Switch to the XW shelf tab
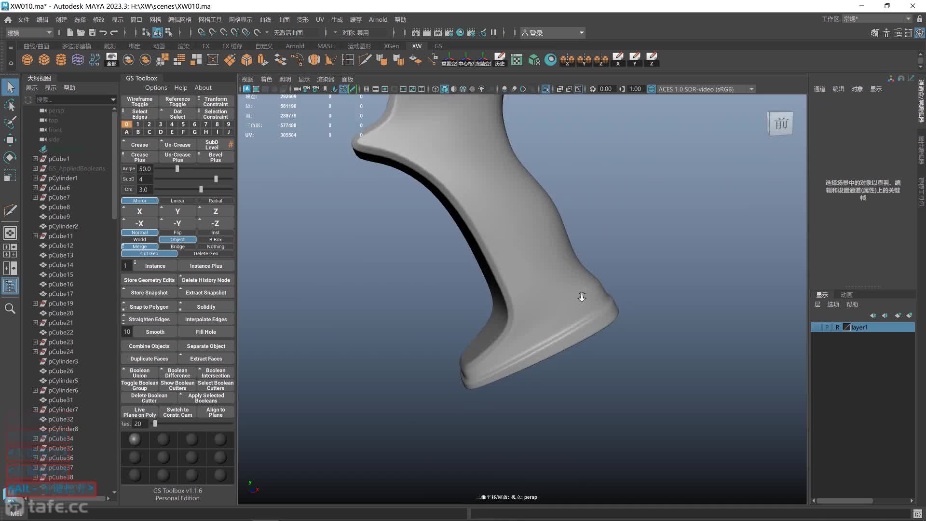926x521 pixels. (x=417, y=46)
